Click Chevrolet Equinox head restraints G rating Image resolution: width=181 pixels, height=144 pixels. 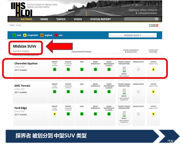point(109,69)
